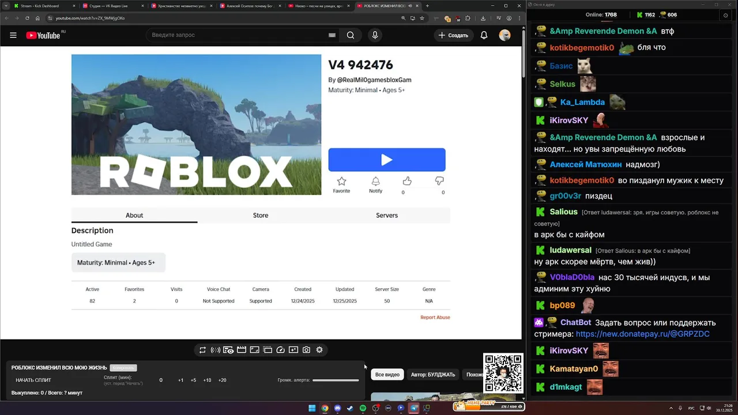Select the Servers tab on Roblox page
Screen dimensions: 738x415
click(387, 215)
